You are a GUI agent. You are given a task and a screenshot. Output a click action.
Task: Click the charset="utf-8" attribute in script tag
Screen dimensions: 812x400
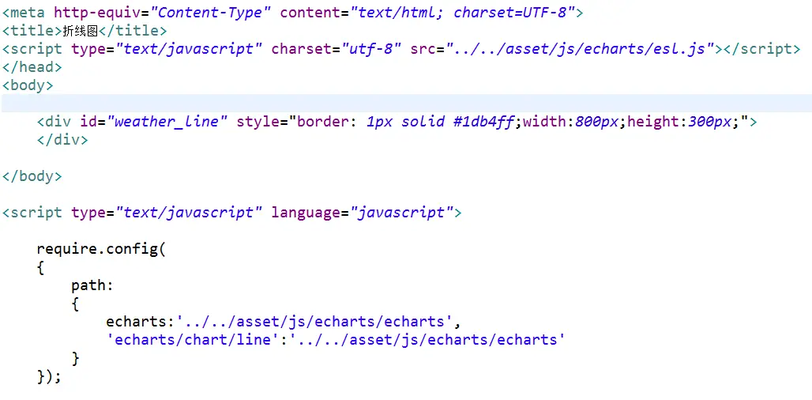tap(336, 49)
